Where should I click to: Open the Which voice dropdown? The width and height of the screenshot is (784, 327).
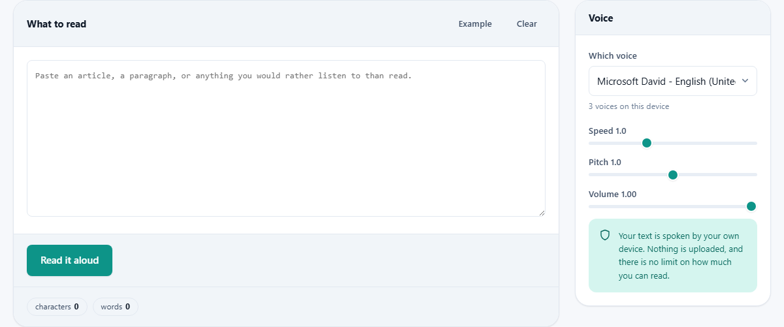673,81
